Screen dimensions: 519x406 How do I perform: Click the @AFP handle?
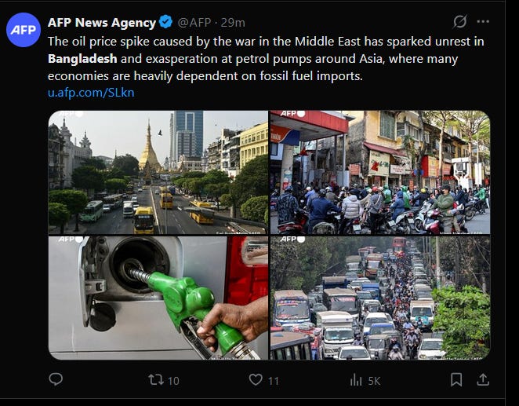194,23
